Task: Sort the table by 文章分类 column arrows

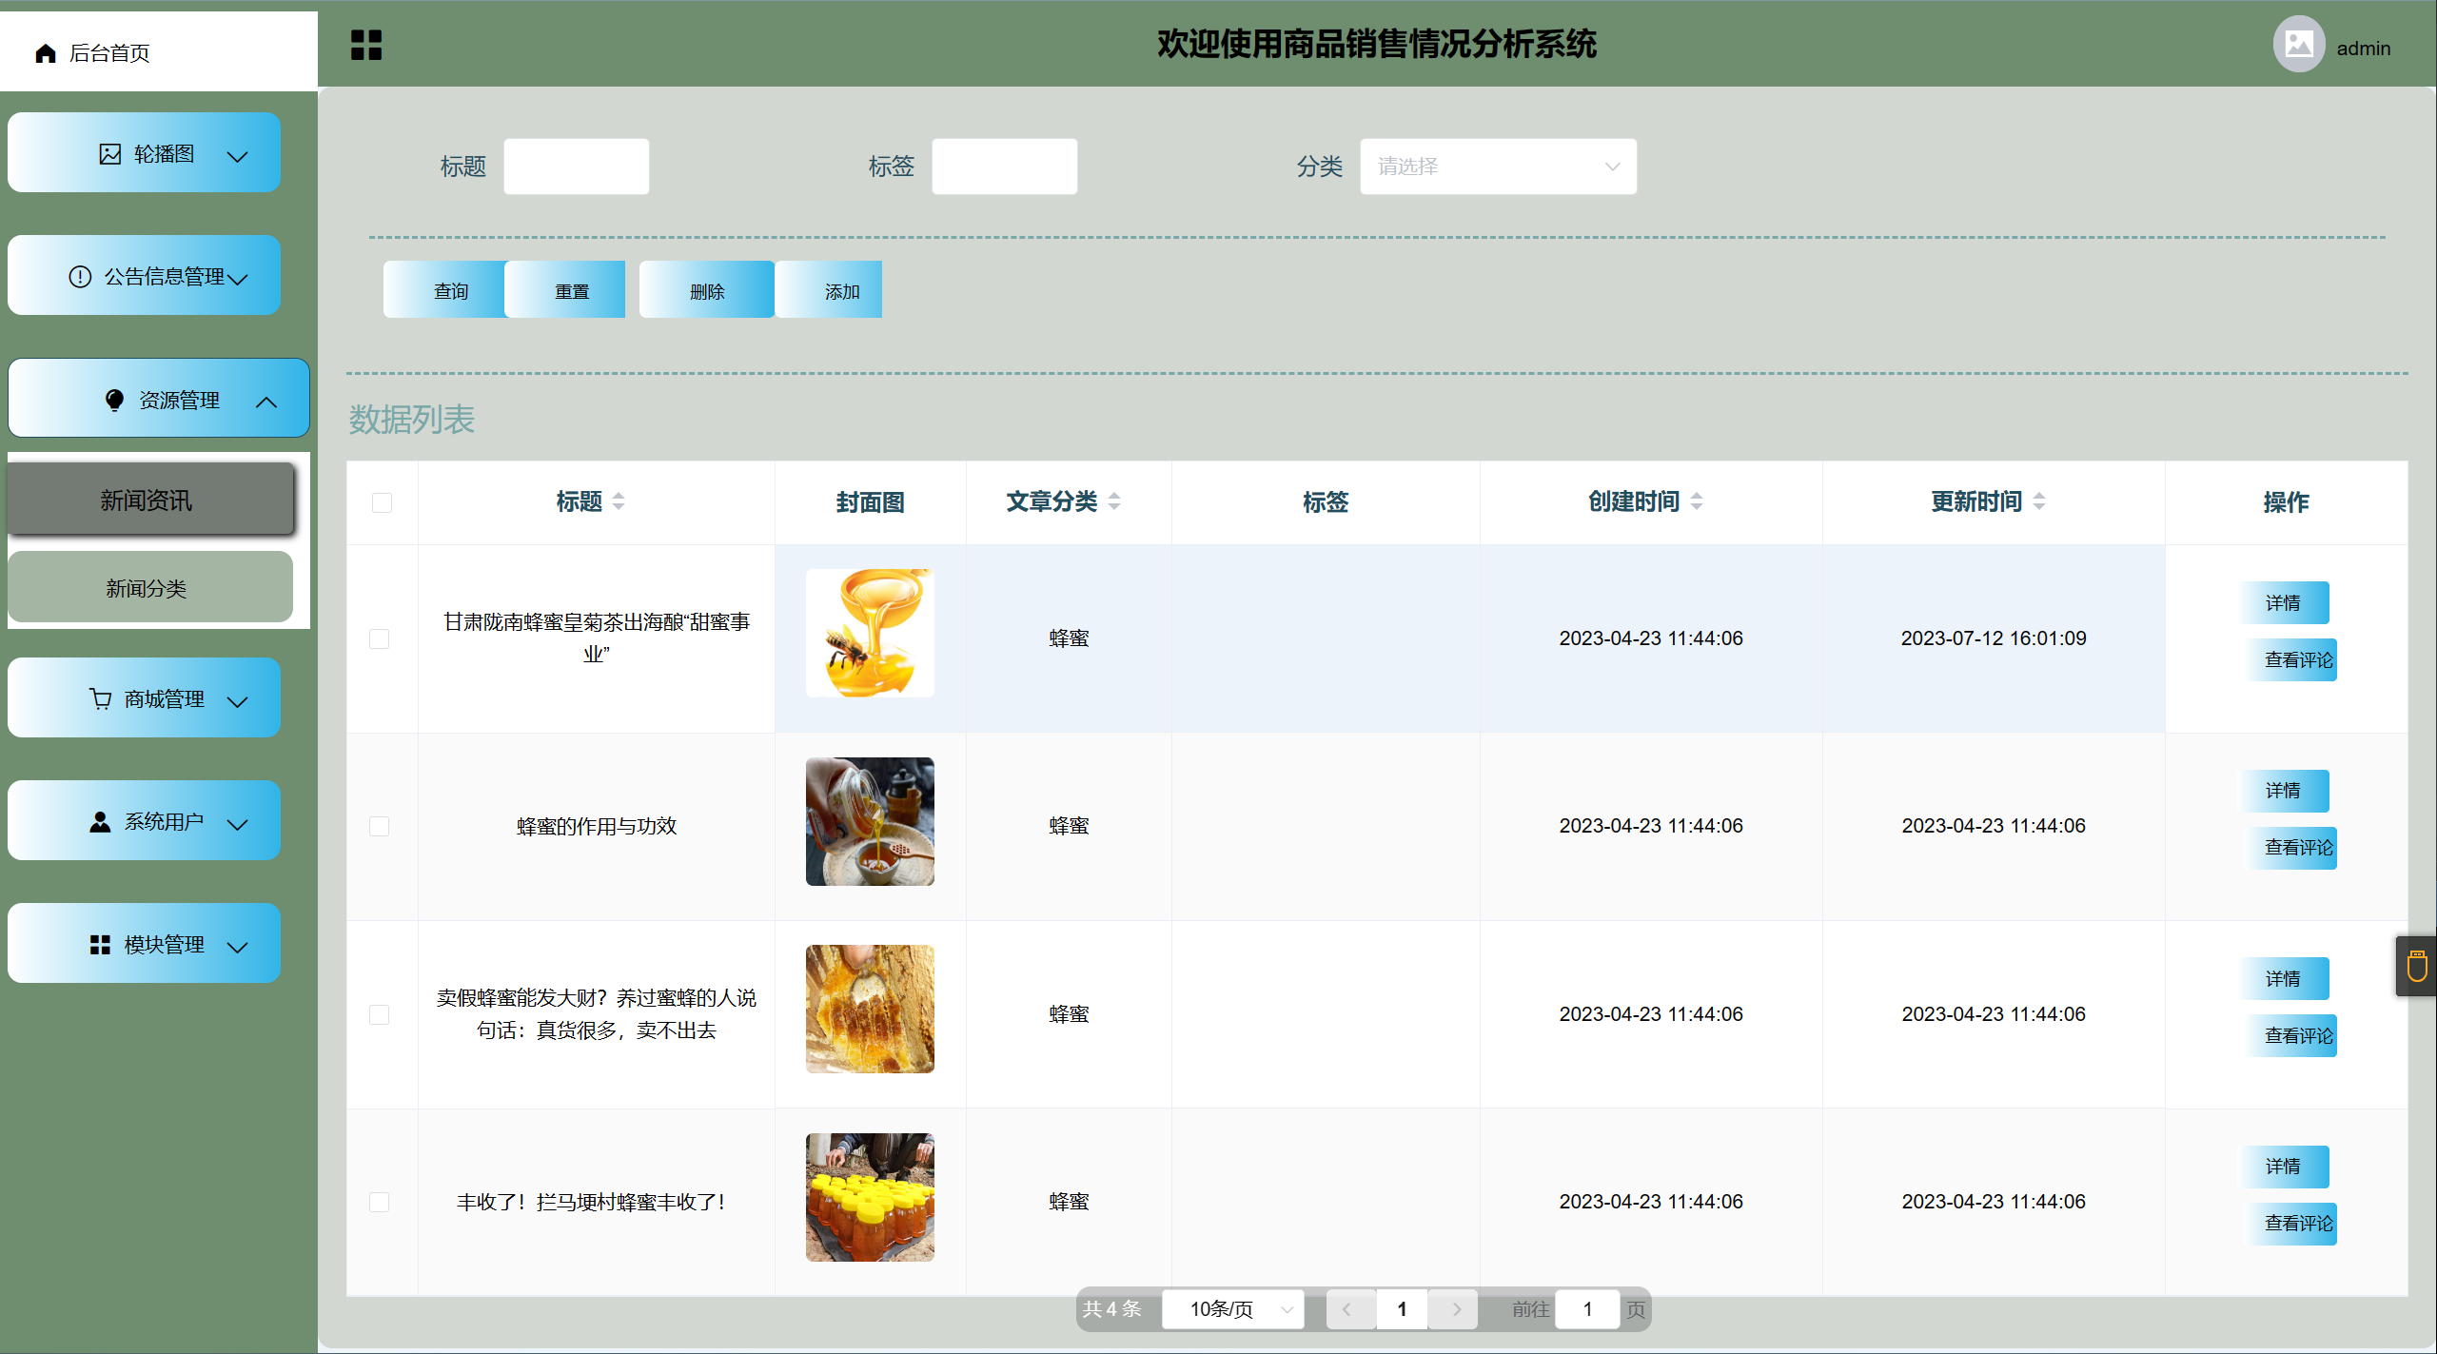Action: click(x=1114, y=501)
